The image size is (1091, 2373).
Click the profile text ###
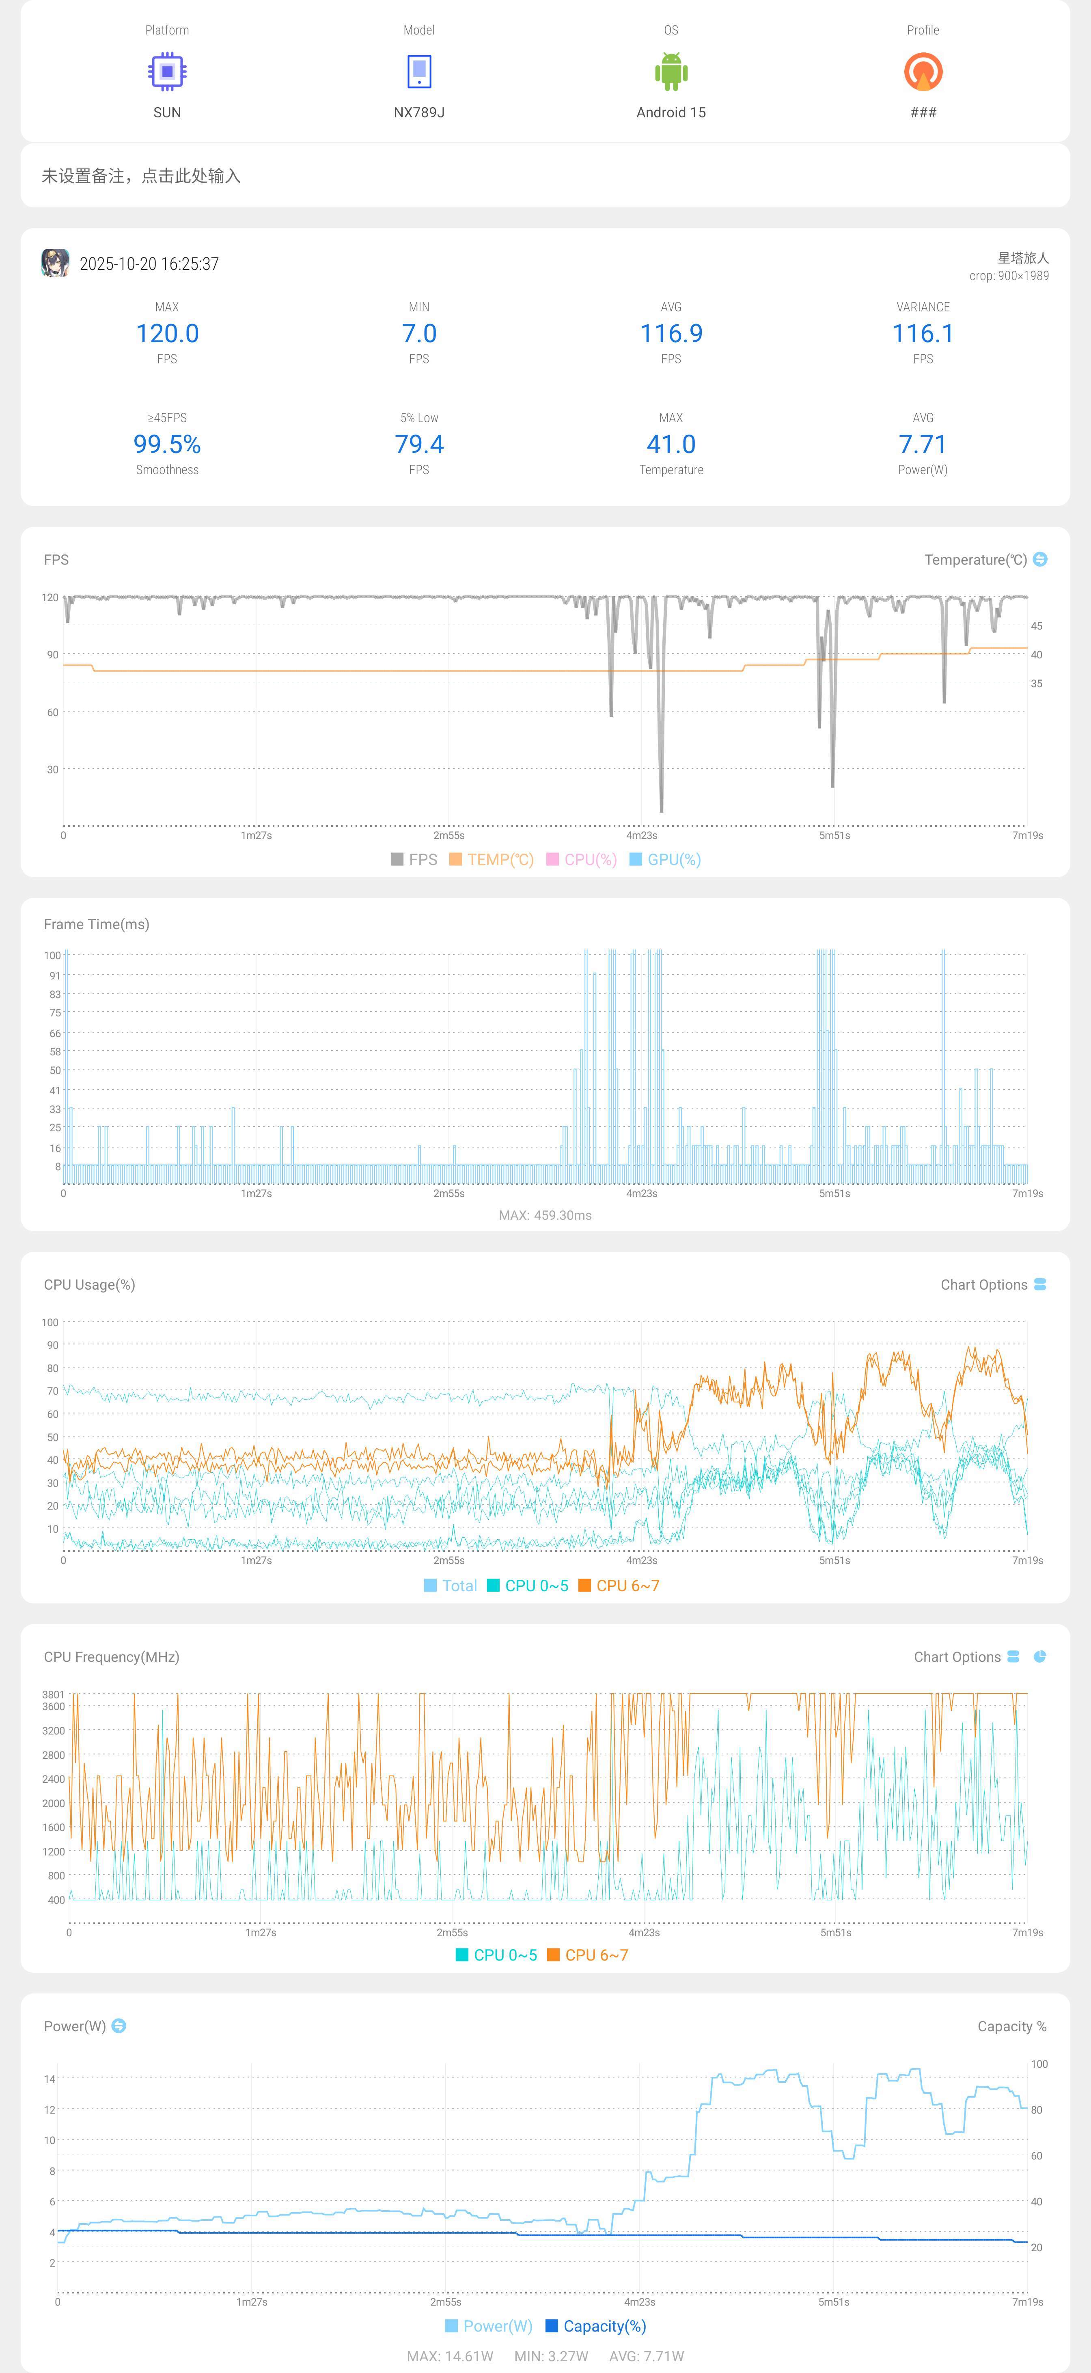pyautogui.click(x=923, y=112)
